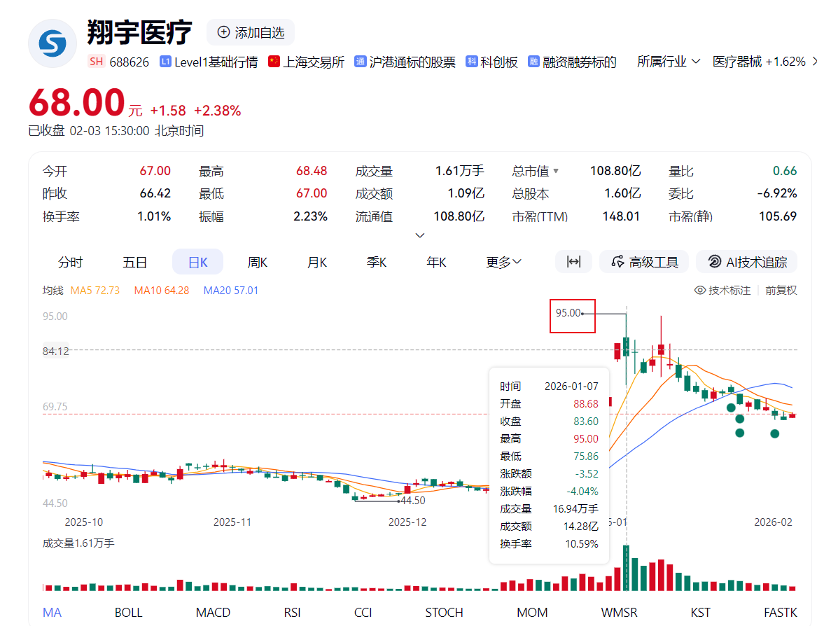817x626 pixels.
Task: Open the 沪港通标的股票 tag link
Action: [412, 62]
